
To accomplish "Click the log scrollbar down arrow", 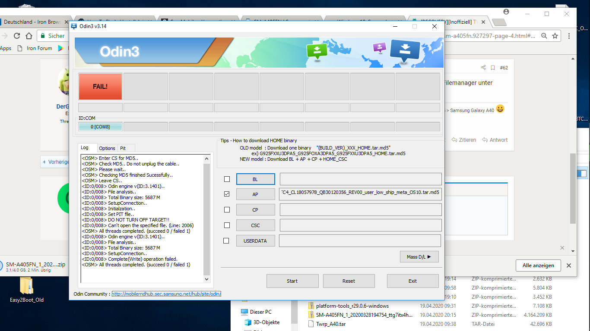I will point(206,279).
